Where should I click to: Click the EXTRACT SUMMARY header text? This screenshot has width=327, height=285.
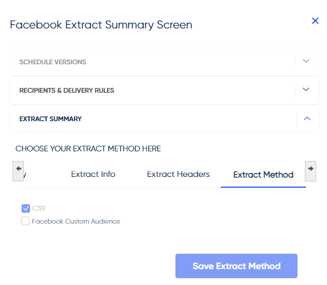pyautogui.click(x=51, y=119)
